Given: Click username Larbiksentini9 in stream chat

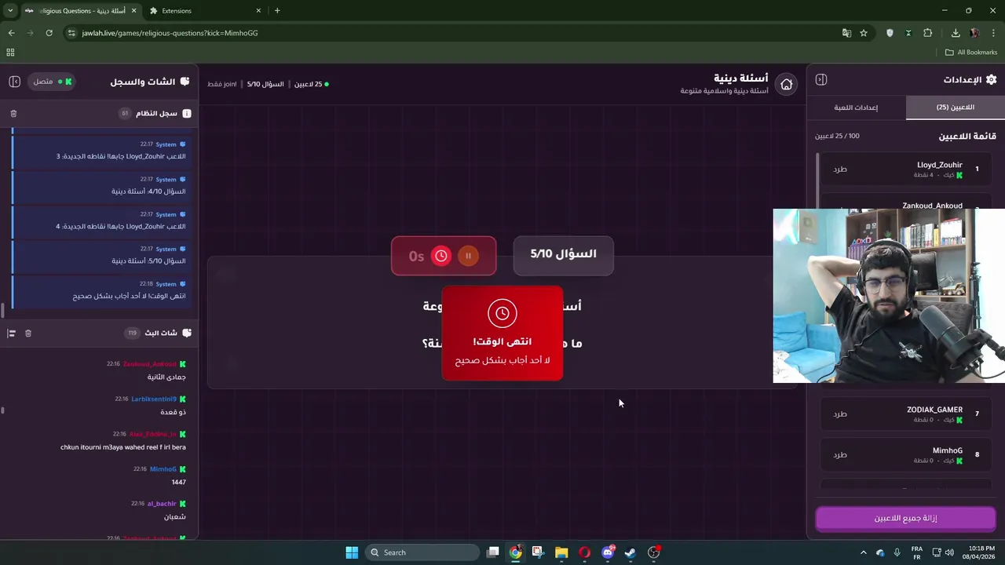Looking at the screenshot, I should click(154, 399).
